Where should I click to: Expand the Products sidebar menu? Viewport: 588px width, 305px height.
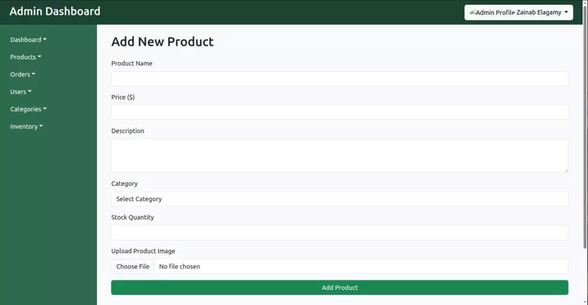(26, 57)
